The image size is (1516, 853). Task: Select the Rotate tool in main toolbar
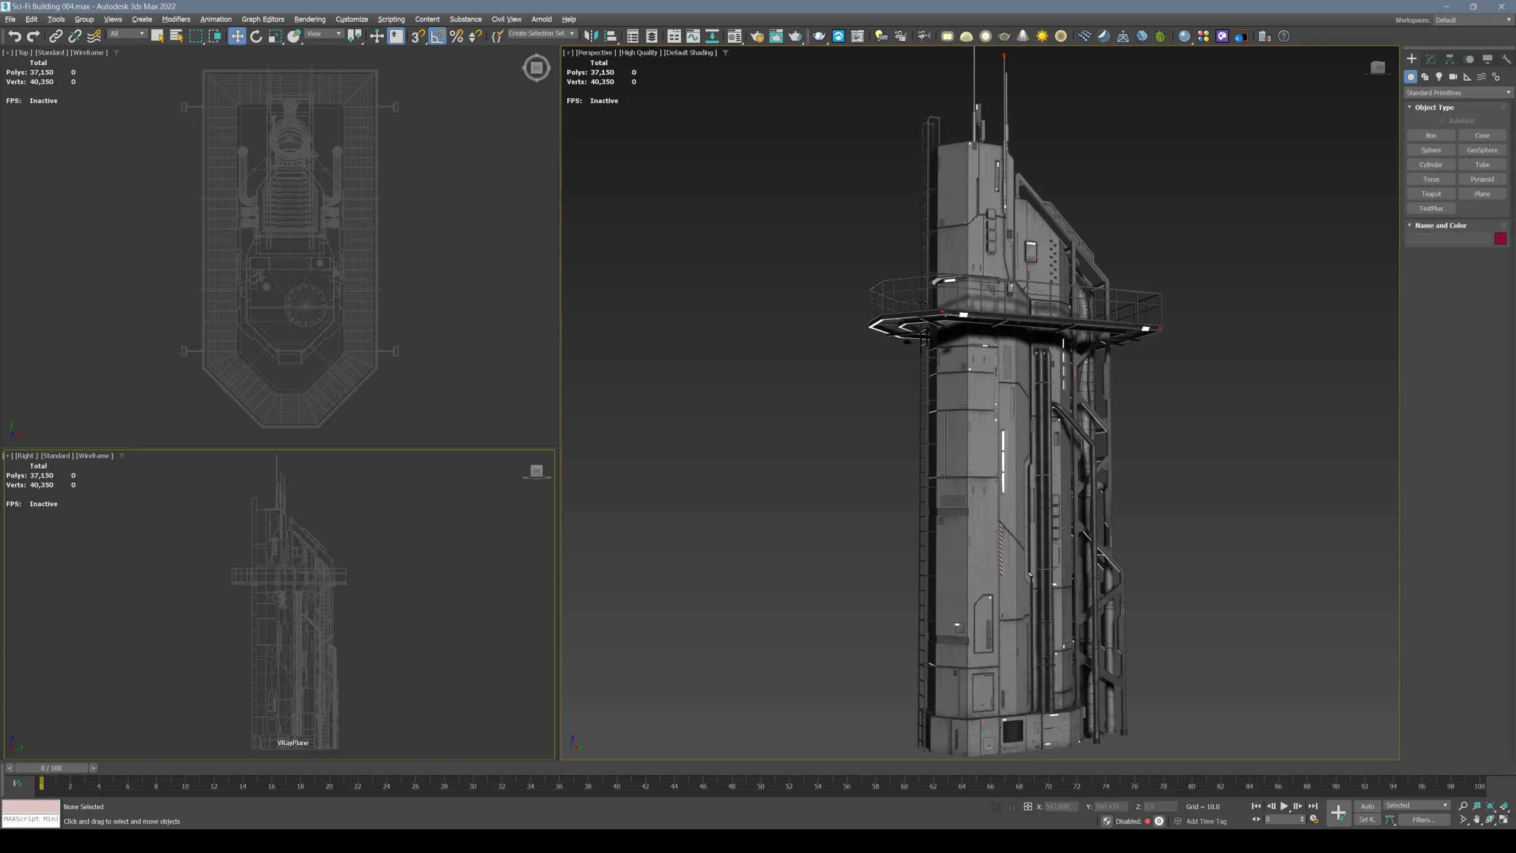256,37
